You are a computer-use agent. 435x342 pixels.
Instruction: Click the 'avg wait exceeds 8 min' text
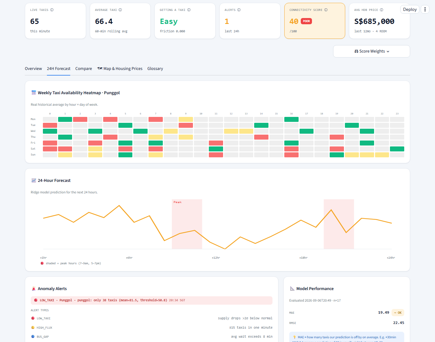tap(252, 336)
